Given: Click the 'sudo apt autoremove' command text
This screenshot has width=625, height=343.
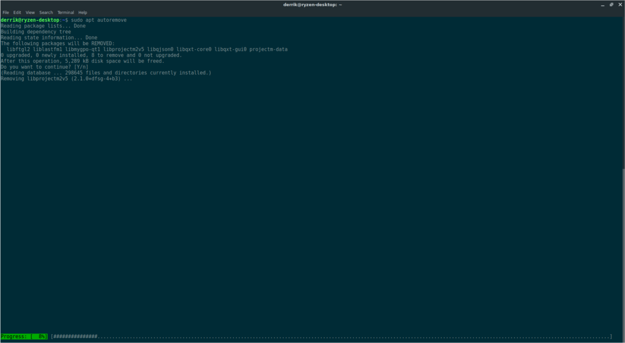Looking at the screenshot, I should point(99,20).
